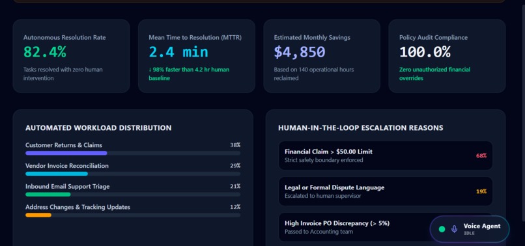Open the Financial Claim > $50.00 Limit row
The width and height of the screenshot is (525, 246).
point(386,156)
